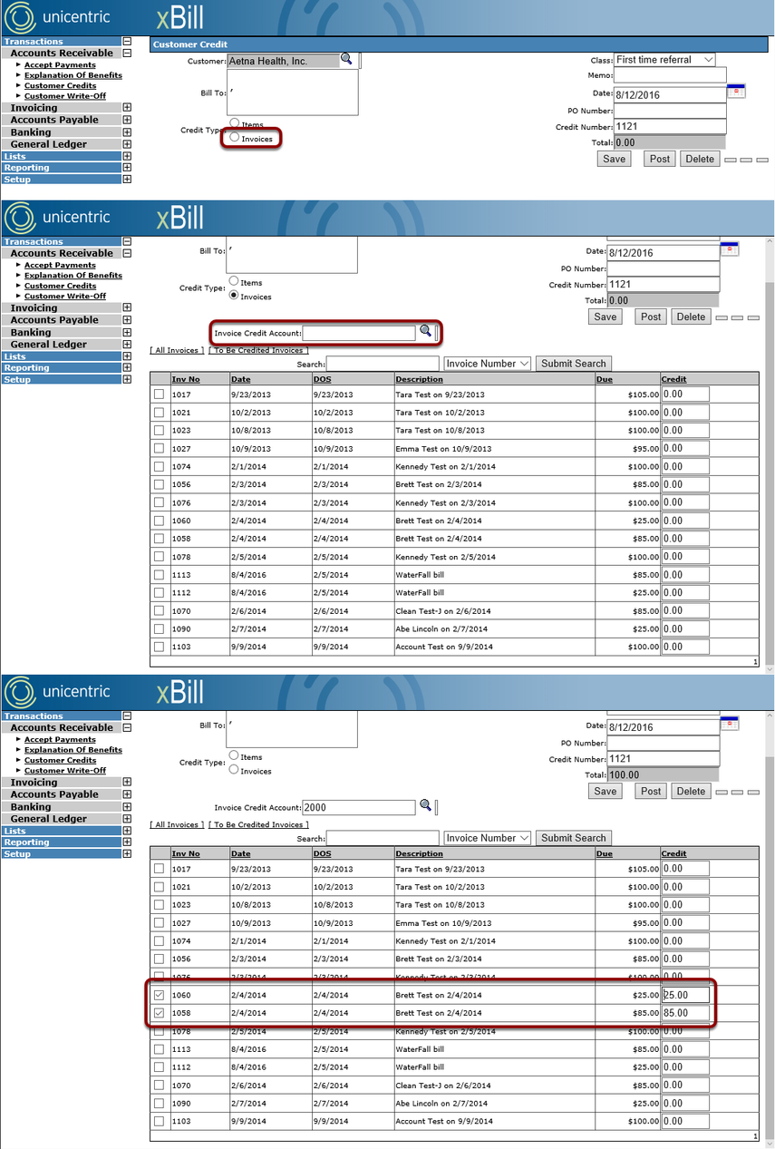The image size is (775, 1149).
Task: Click the already-selected Invoices radio button
Action: (235, 296)
